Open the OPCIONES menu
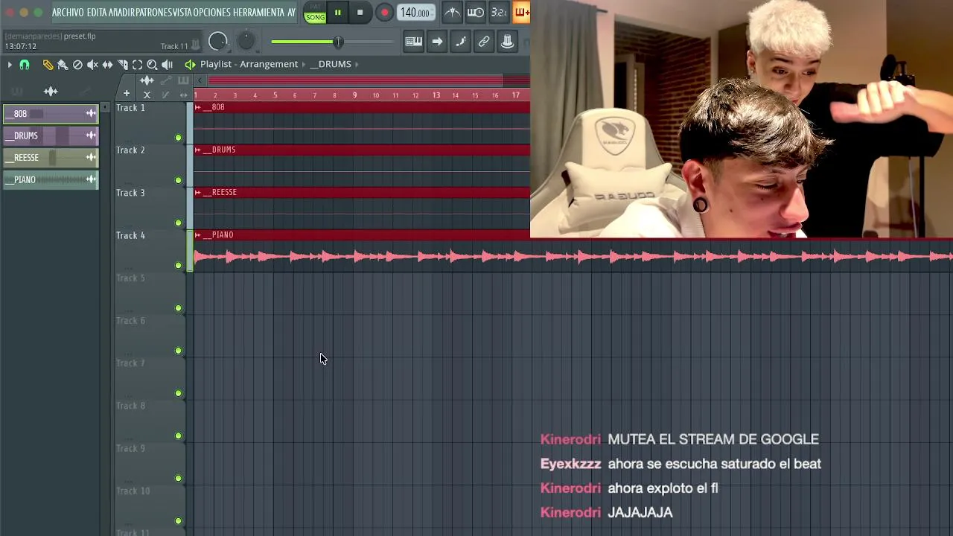Screen dimensions: 953x536 pyautogui.click(x=212, y=13)
